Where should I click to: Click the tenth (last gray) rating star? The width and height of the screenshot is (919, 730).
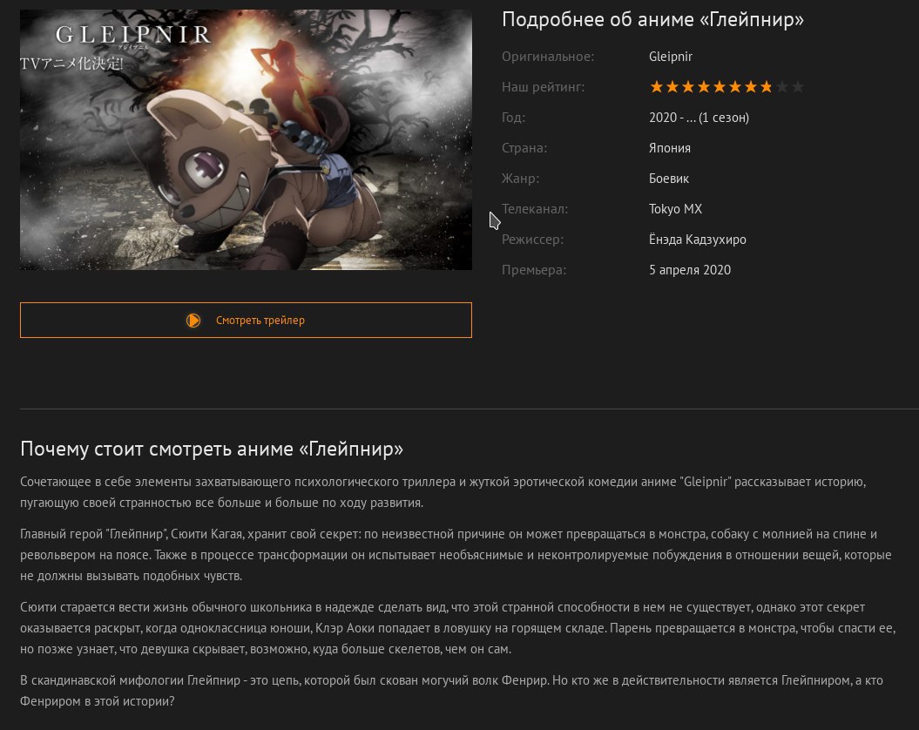798,87
